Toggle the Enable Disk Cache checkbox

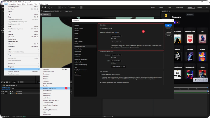101,28
